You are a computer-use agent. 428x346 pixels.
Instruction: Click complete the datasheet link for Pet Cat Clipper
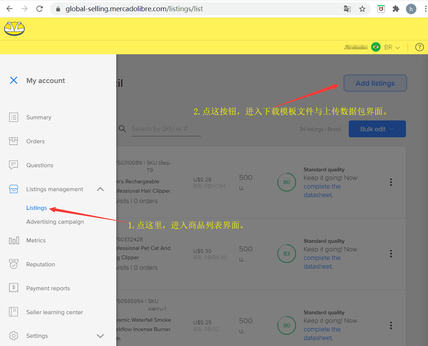pos(322,262)
